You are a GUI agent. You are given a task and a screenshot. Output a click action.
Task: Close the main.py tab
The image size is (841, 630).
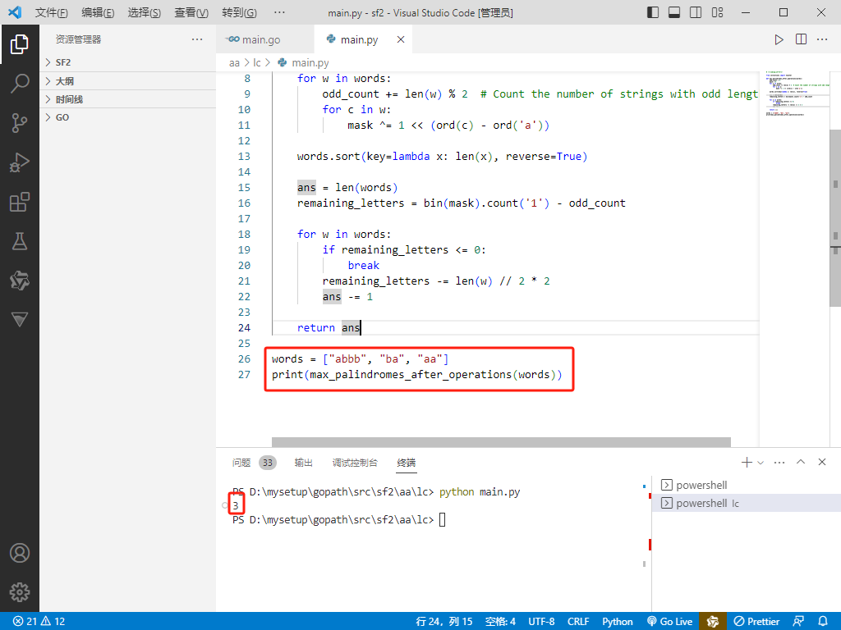pos(401,39)
